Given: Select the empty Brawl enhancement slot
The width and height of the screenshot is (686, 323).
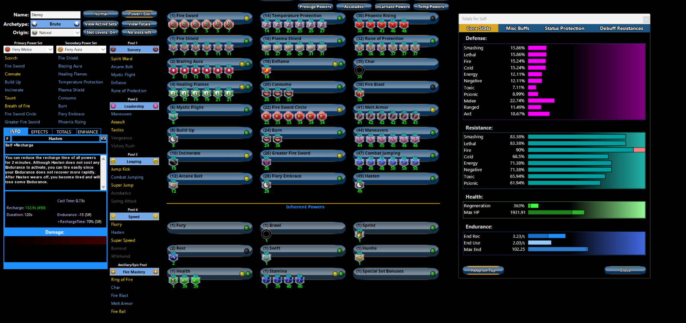Looking at the screenshot, I should 266,234.
